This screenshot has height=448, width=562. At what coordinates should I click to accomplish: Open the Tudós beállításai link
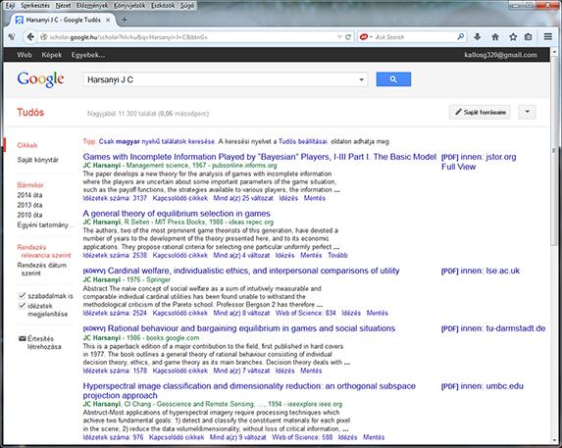point(303,141)
